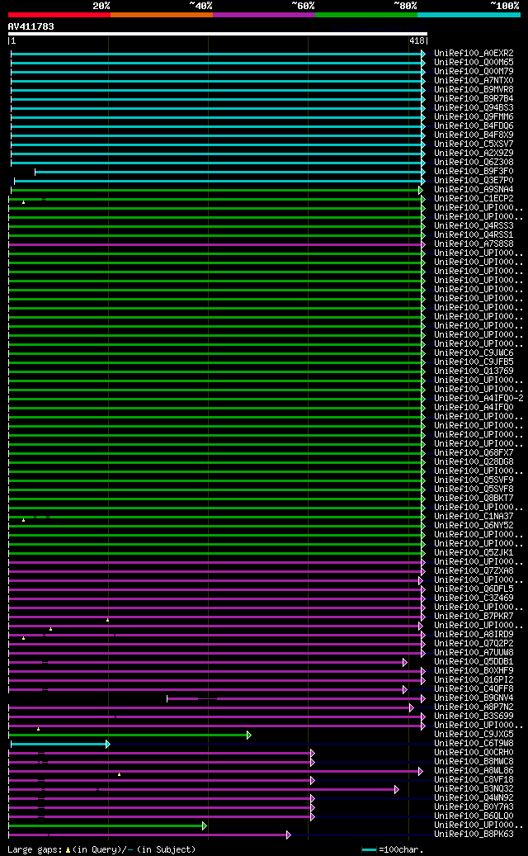Click the red 20% identity legend segment
The image size is (528, 856).
[x=59, y=15]
